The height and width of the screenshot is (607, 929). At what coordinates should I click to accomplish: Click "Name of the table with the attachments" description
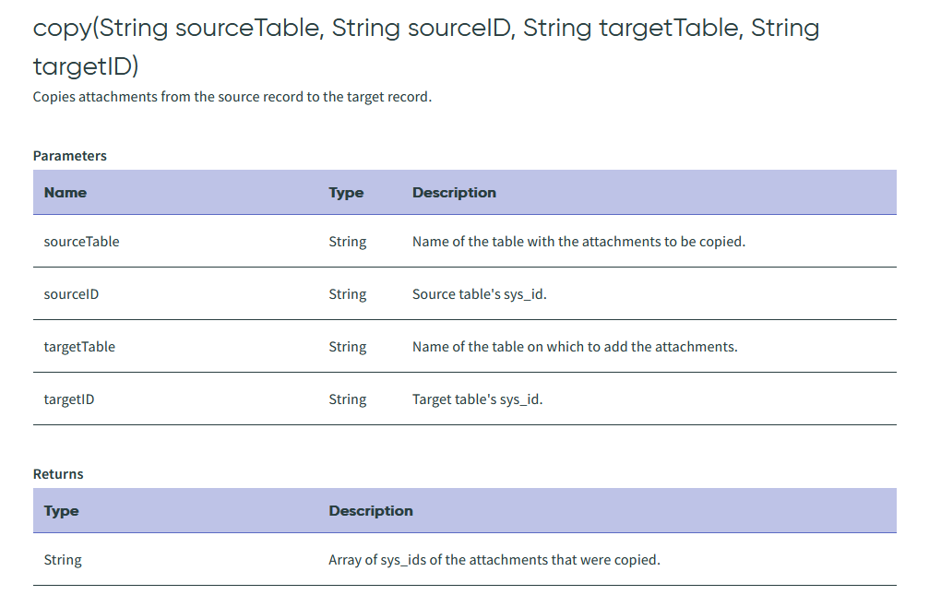tap(578, 242)
